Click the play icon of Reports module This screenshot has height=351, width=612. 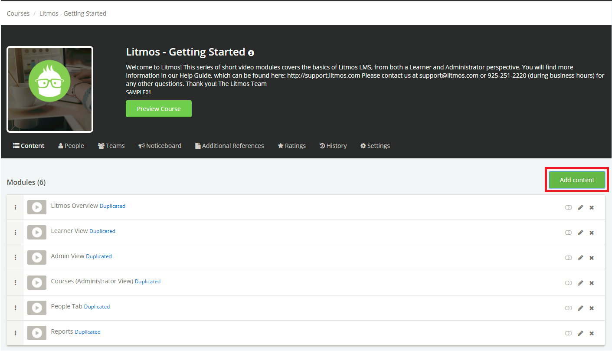pos(37,333)
